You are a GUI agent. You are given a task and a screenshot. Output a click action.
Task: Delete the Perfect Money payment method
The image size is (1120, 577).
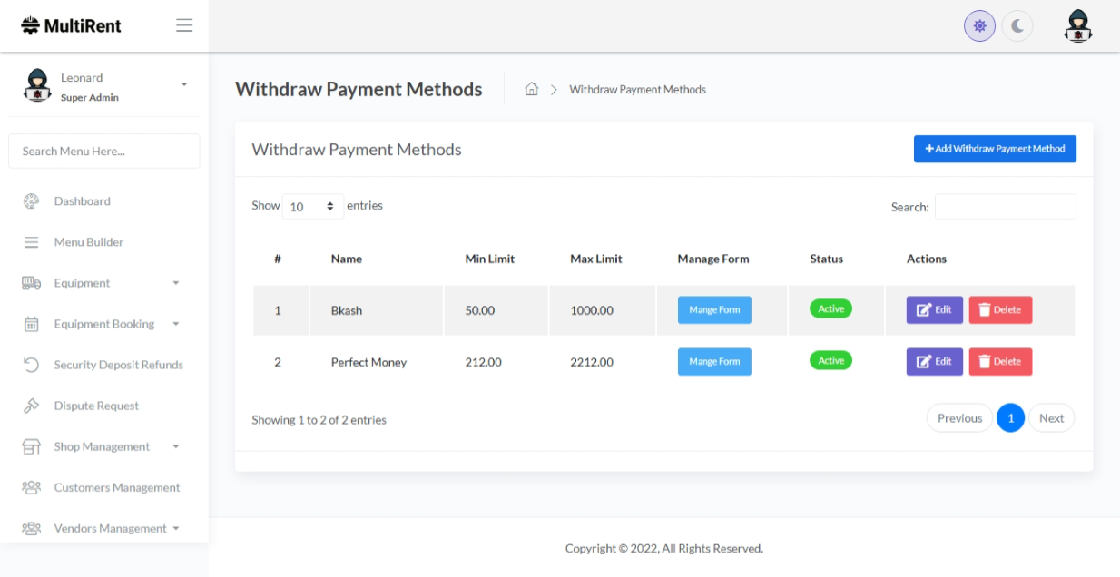(1000, 362)
